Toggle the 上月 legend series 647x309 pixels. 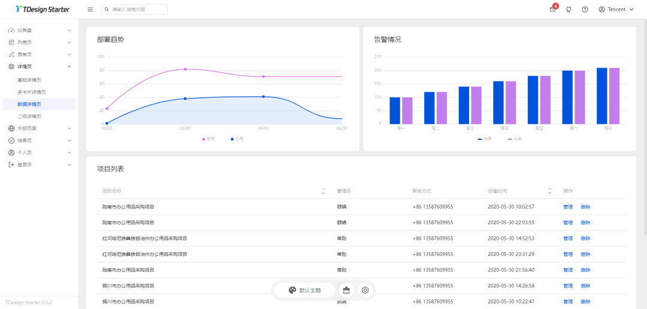[x=237, y=139]
